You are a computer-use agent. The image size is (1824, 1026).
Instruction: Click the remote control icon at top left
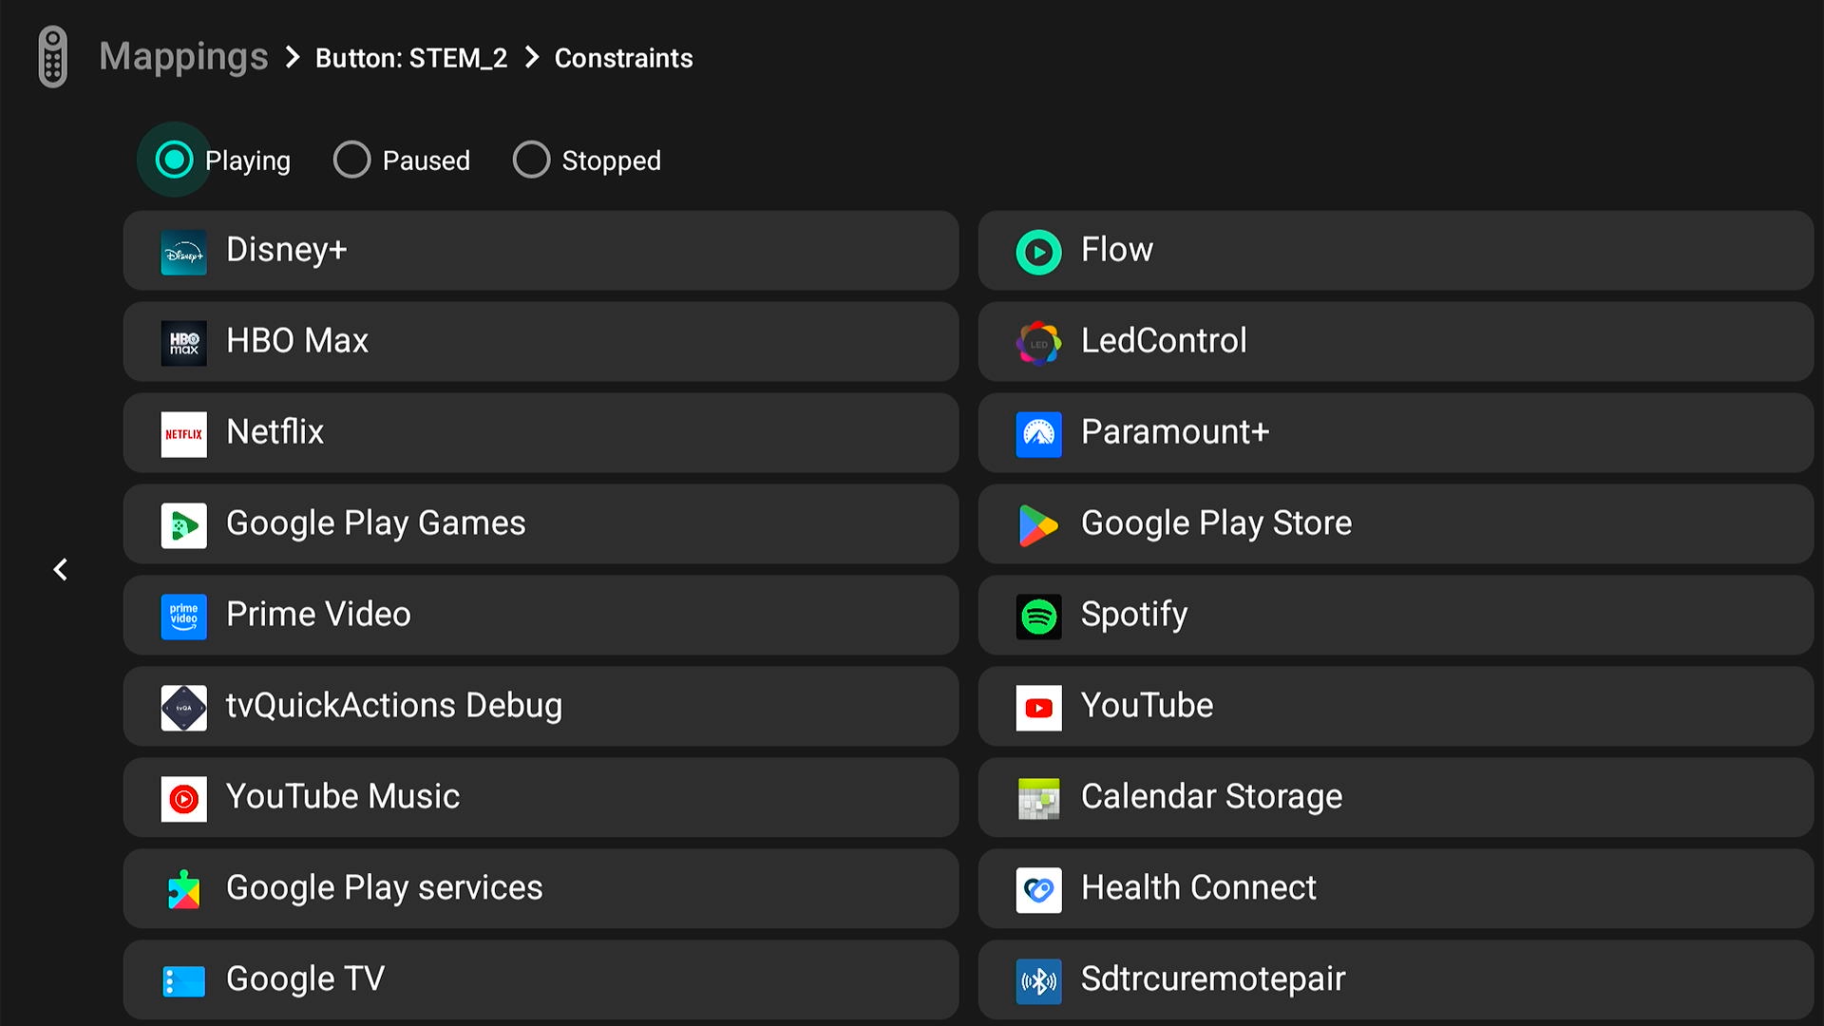53,57
